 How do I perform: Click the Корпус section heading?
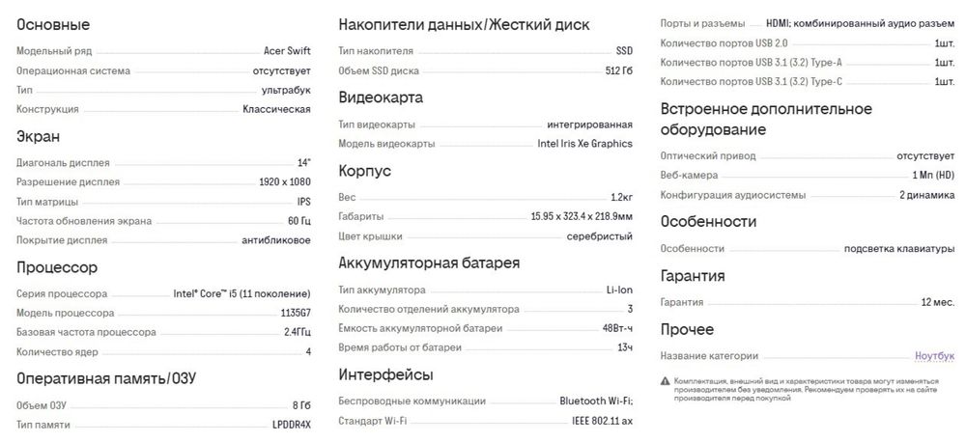click(365, 171)
